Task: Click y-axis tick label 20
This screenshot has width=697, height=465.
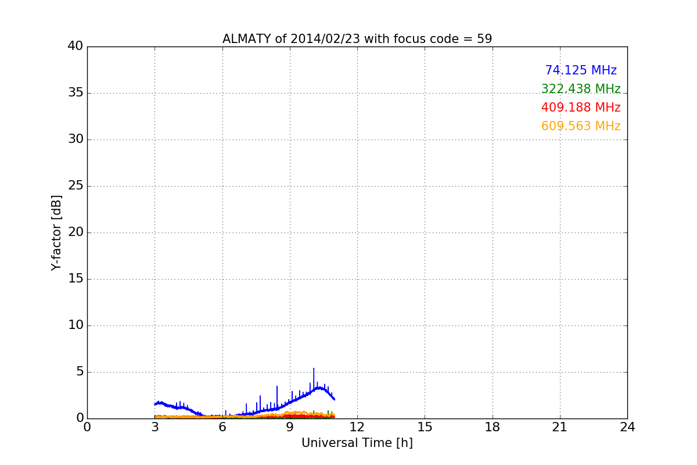Action: click(x=76, y=233)
